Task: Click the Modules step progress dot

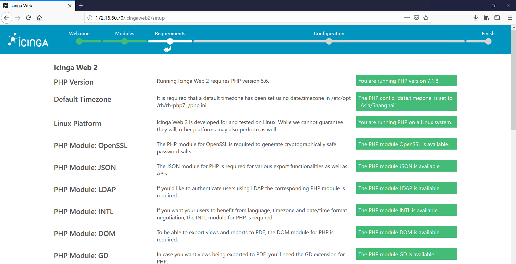Action: [125, 41]
